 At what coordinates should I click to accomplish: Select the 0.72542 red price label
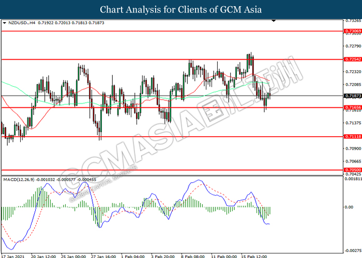pyautogui.click(x=352, y=59)
